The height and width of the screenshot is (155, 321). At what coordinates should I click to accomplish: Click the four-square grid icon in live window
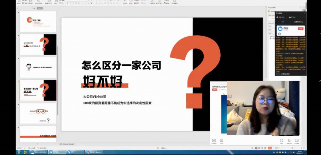pyautogui.click(x=214, y=141)
